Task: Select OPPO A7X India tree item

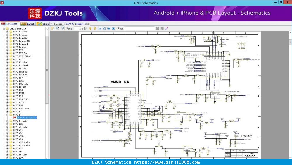Action: tap(21, 142)
